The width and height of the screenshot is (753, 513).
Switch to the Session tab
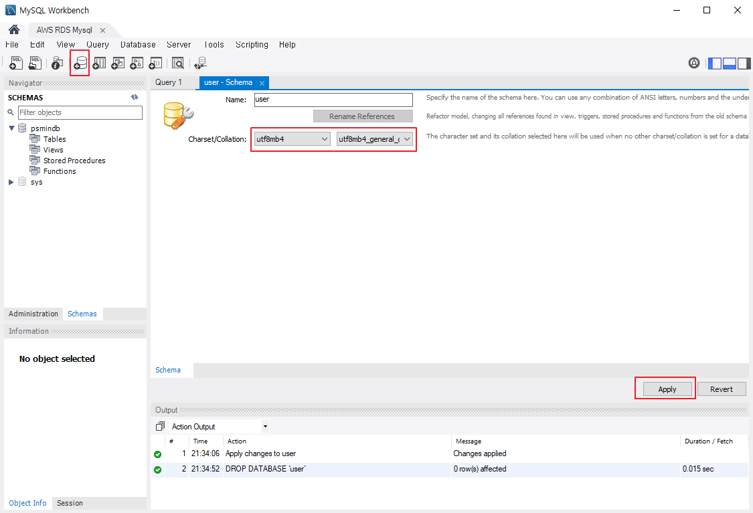click(70, 503)
